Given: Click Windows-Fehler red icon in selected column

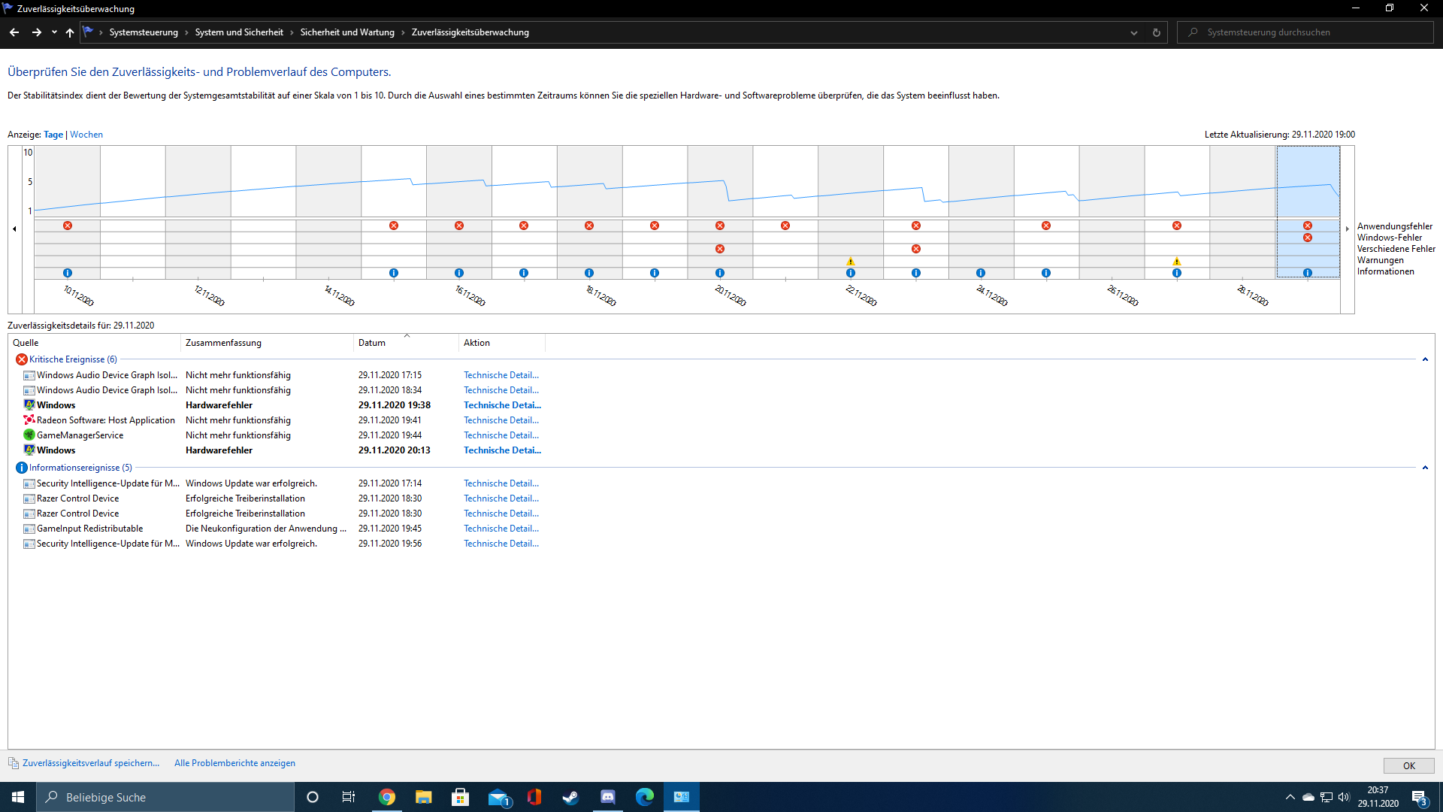Looking at the screenshot, I should (1308, 238).
